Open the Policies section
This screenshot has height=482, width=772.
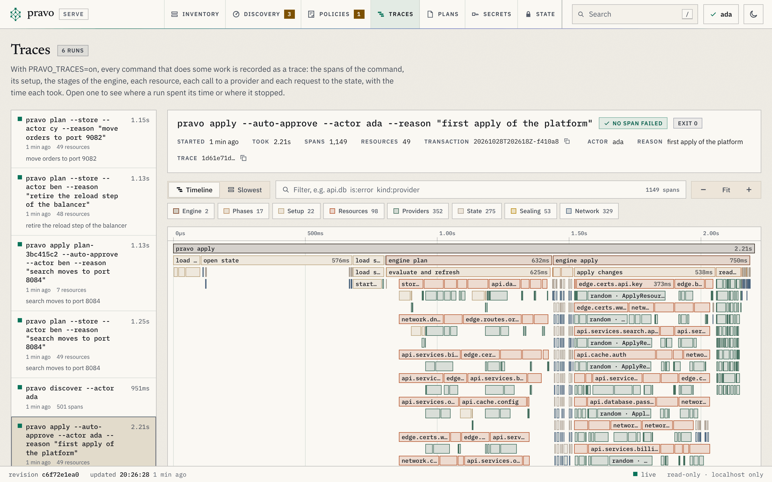(x=336, y=14)
